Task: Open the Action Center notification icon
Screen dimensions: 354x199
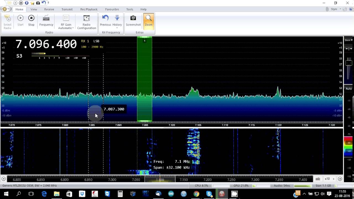Action: point(329,194)
